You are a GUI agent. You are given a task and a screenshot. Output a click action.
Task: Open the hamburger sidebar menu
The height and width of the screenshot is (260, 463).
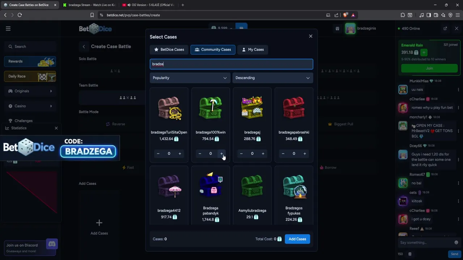coord(8,29)
